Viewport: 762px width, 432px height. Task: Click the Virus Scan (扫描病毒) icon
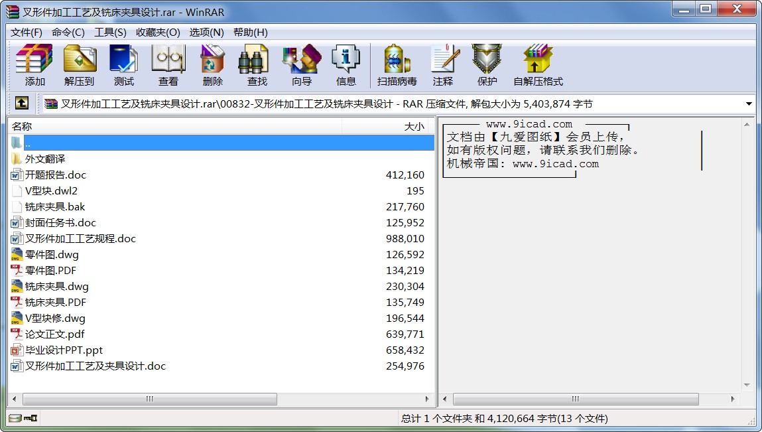point(397,65)
